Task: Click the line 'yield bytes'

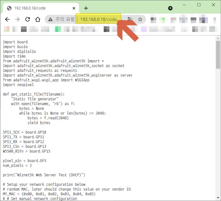Action: (39, 123)
